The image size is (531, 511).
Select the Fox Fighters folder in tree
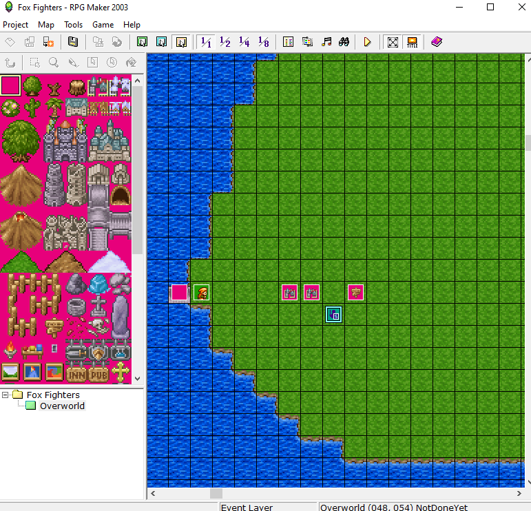(53, 395)
